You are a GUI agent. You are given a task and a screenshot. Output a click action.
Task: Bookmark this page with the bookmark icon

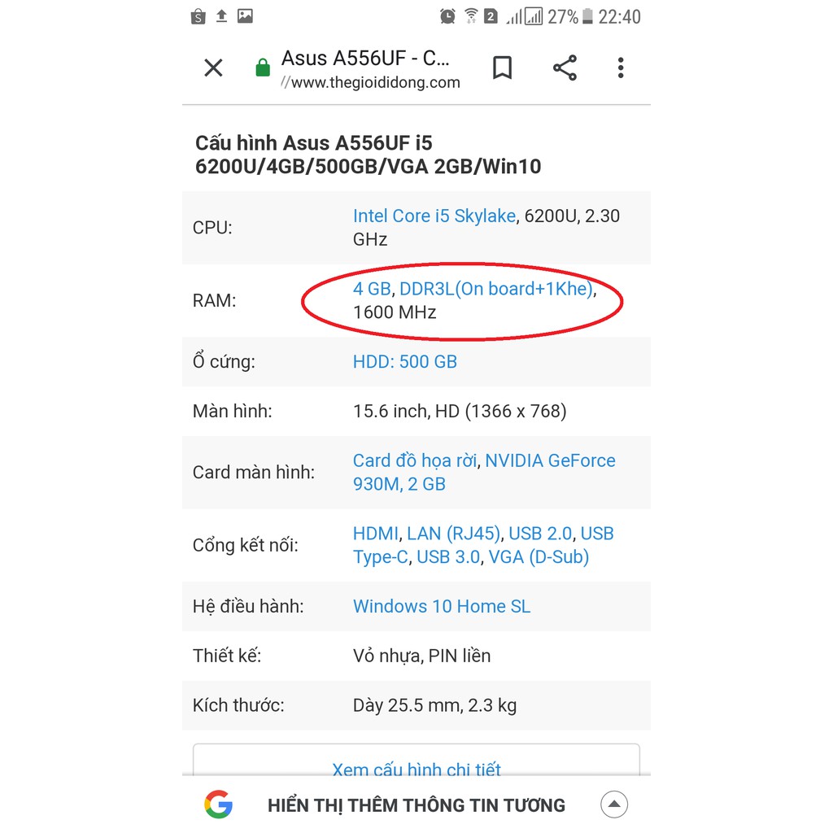tap(503, 68)
